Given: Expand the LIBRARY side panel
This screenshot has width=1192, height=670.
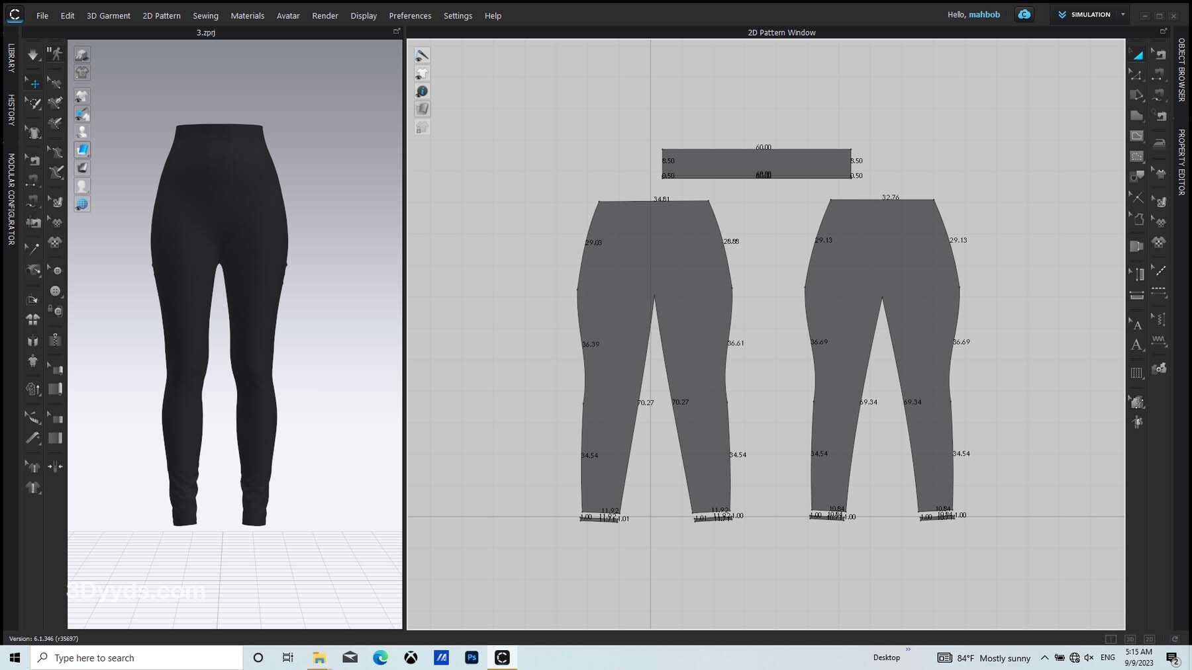Looking at the screenshot, I should coord(11,58).
